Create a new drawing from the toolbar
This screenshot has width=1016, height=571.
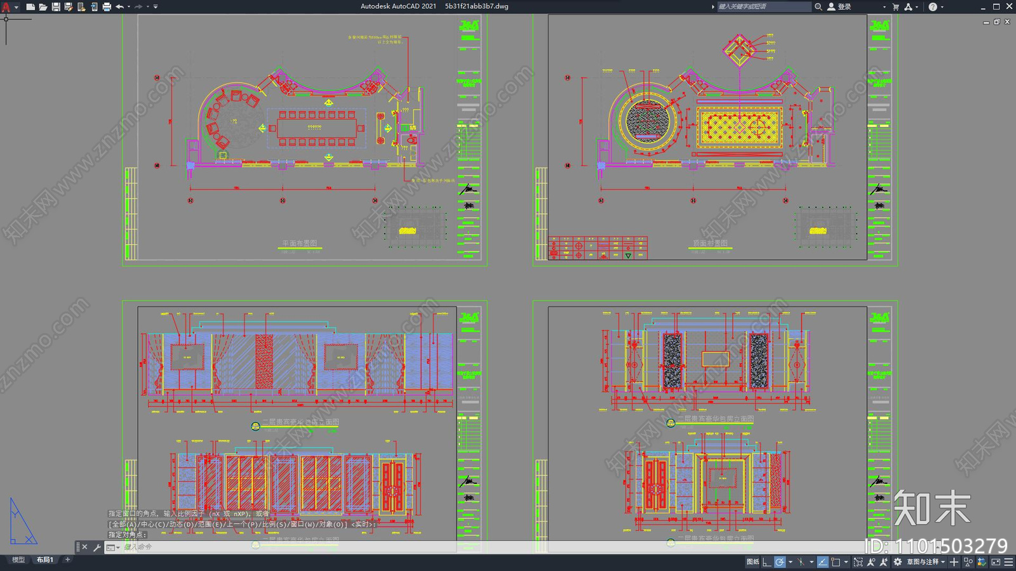click(x=30, y=6)
